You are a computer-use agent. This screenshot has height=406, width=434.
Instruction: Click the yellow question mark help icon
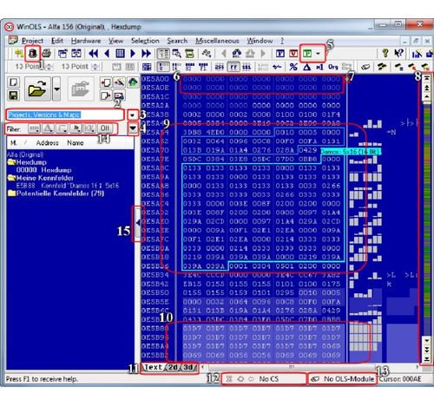[x=385, y=53]
